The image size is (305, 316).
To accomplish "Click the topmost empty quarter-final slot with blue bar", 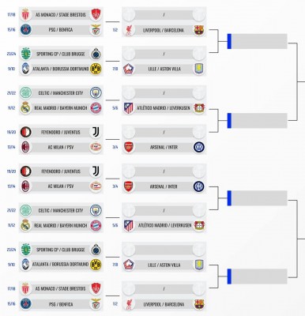I will (x=258, y=41).
